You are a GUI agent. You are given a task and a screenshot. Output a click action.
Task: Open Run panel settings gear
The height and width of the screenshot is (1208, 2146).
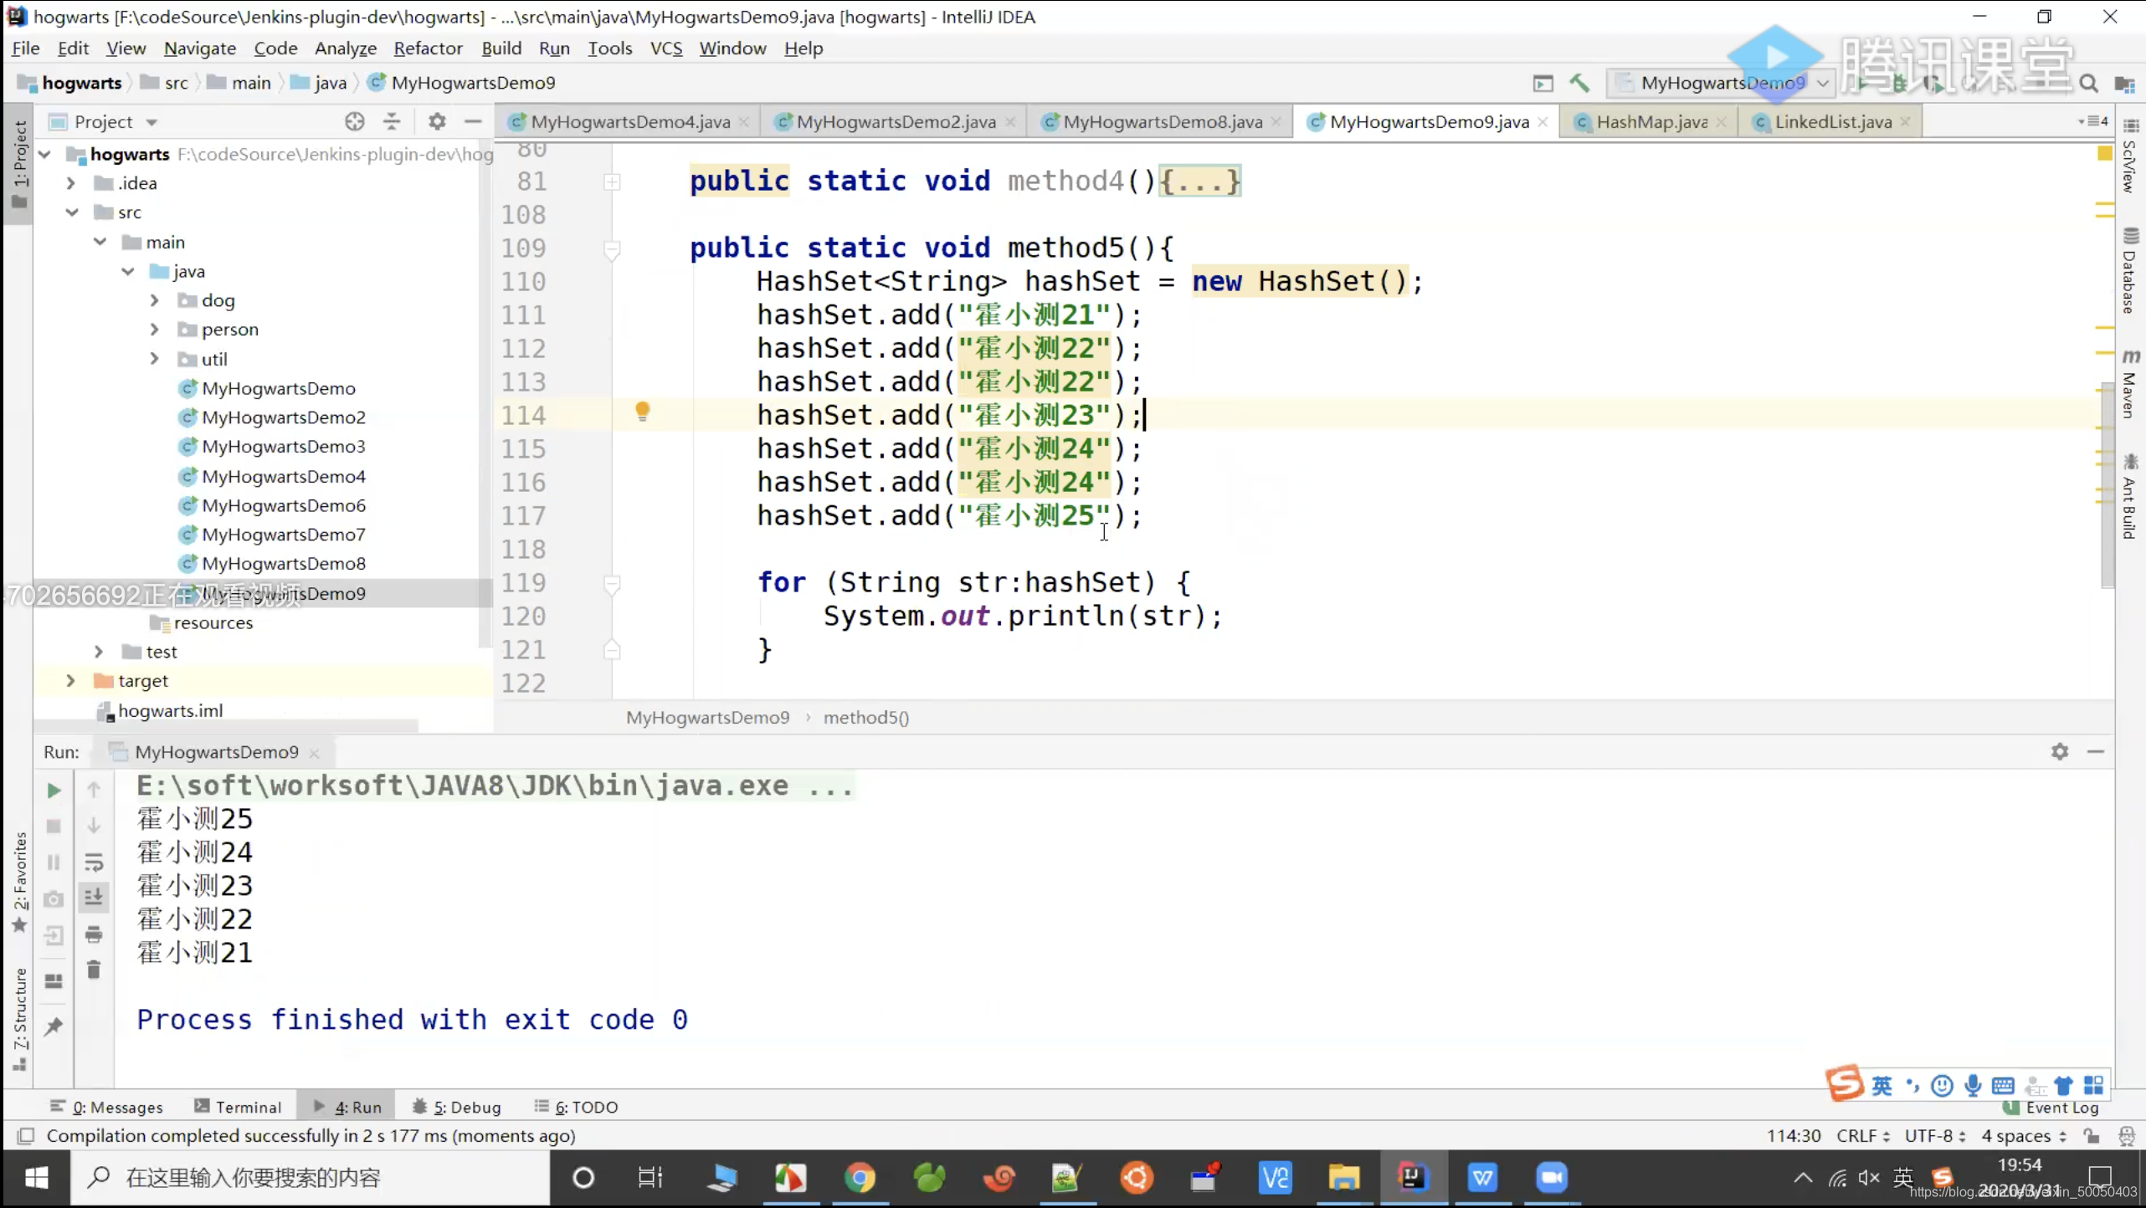2060,751
